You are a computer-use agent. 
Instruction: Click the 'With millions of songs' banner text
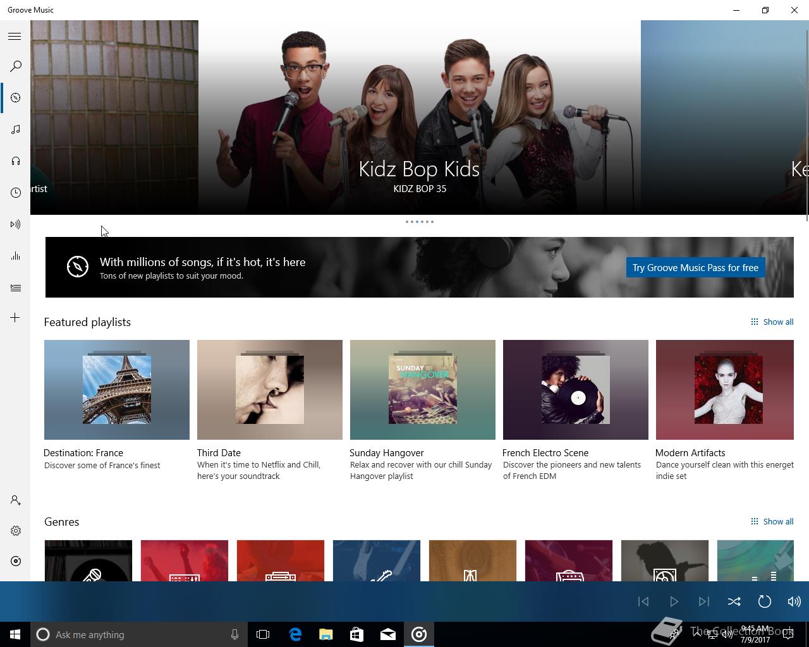click(202, 262)
